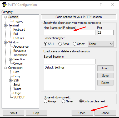Expand the SSH tree node under Connection

point(11,80)
